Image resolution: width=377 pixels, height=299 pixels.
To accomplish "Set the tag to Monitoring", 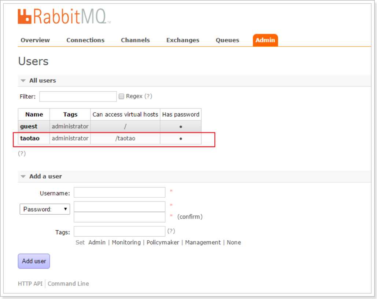I will 126,243.
